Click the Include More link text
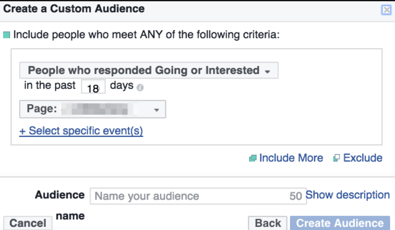 [x=291, y=158]
